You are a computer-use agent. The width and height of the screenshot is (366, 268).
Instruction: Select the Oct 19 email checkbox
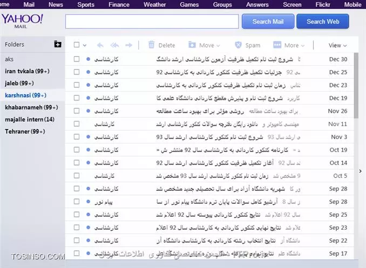77,150
